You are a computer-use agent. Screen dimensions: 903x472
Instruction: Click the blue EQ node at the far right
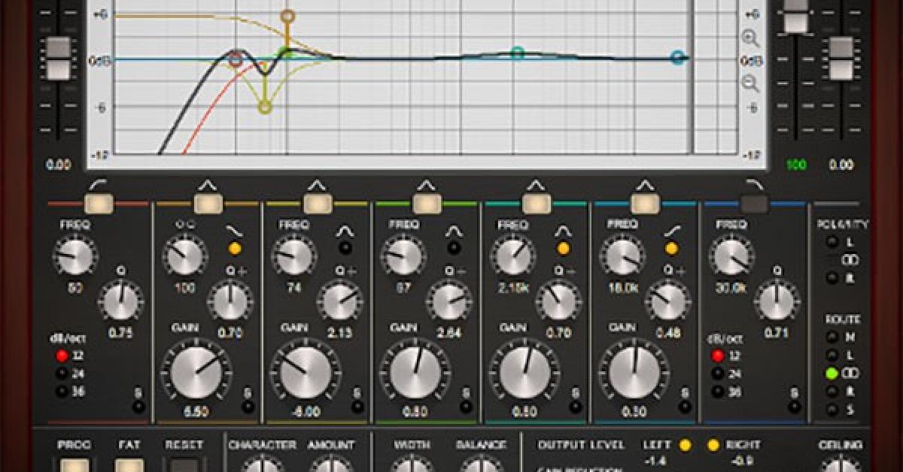point(678,57)
